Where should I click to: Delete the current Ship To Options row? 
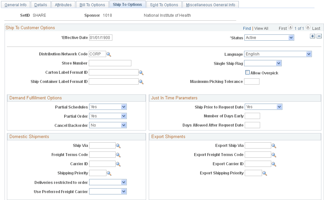pos(319,36)
